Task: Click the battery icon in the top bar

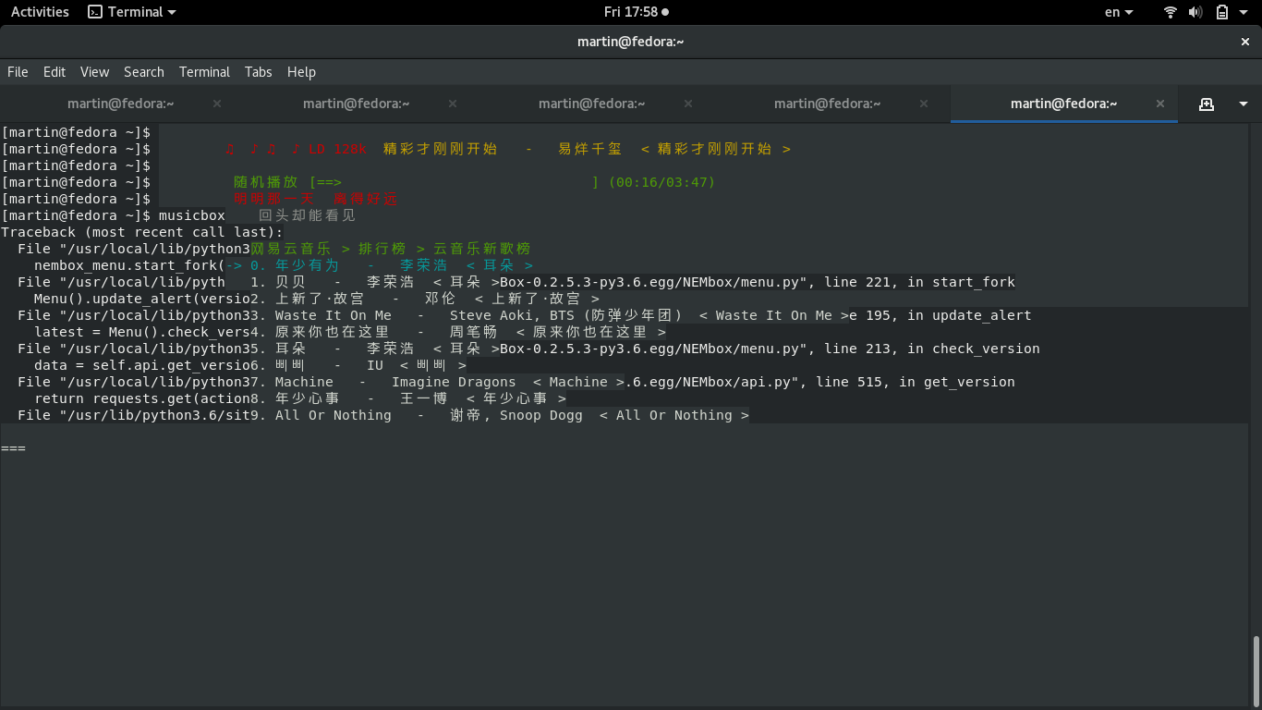Action: pos(1221,11)
